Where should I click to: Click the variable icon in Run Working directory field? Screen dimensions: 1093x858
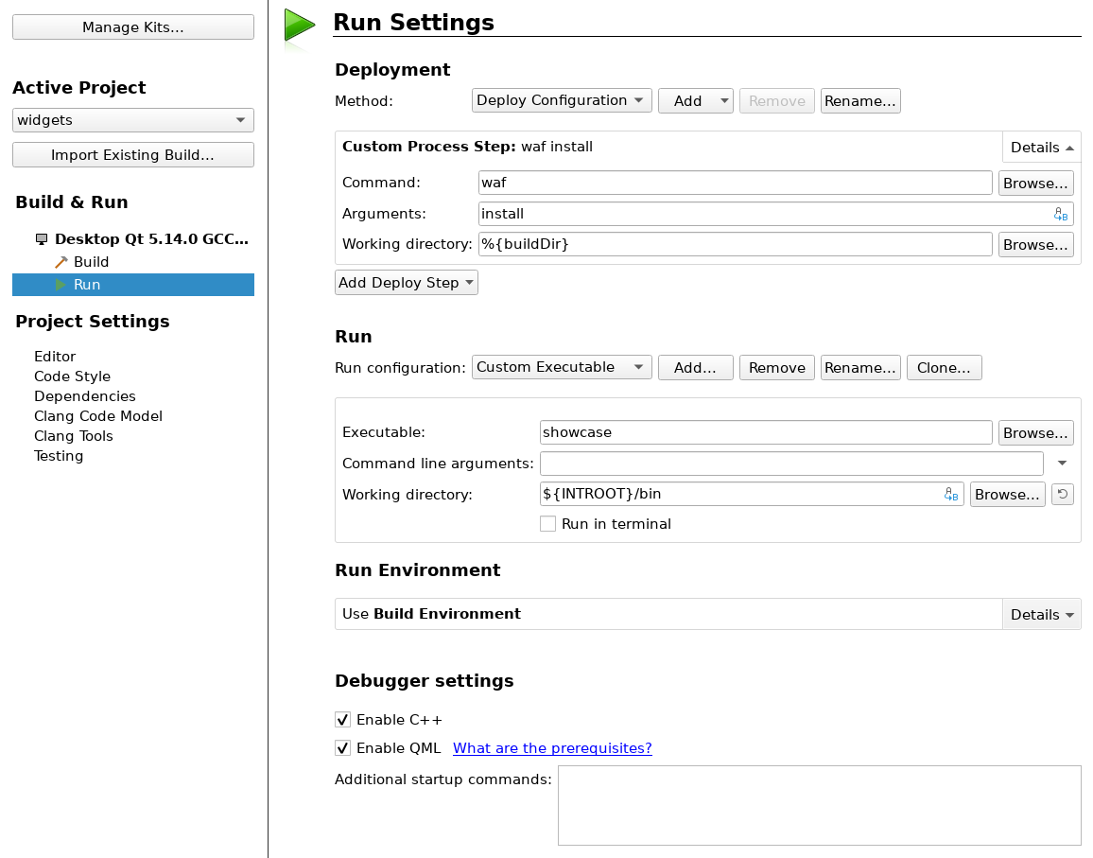coord(951,495)
